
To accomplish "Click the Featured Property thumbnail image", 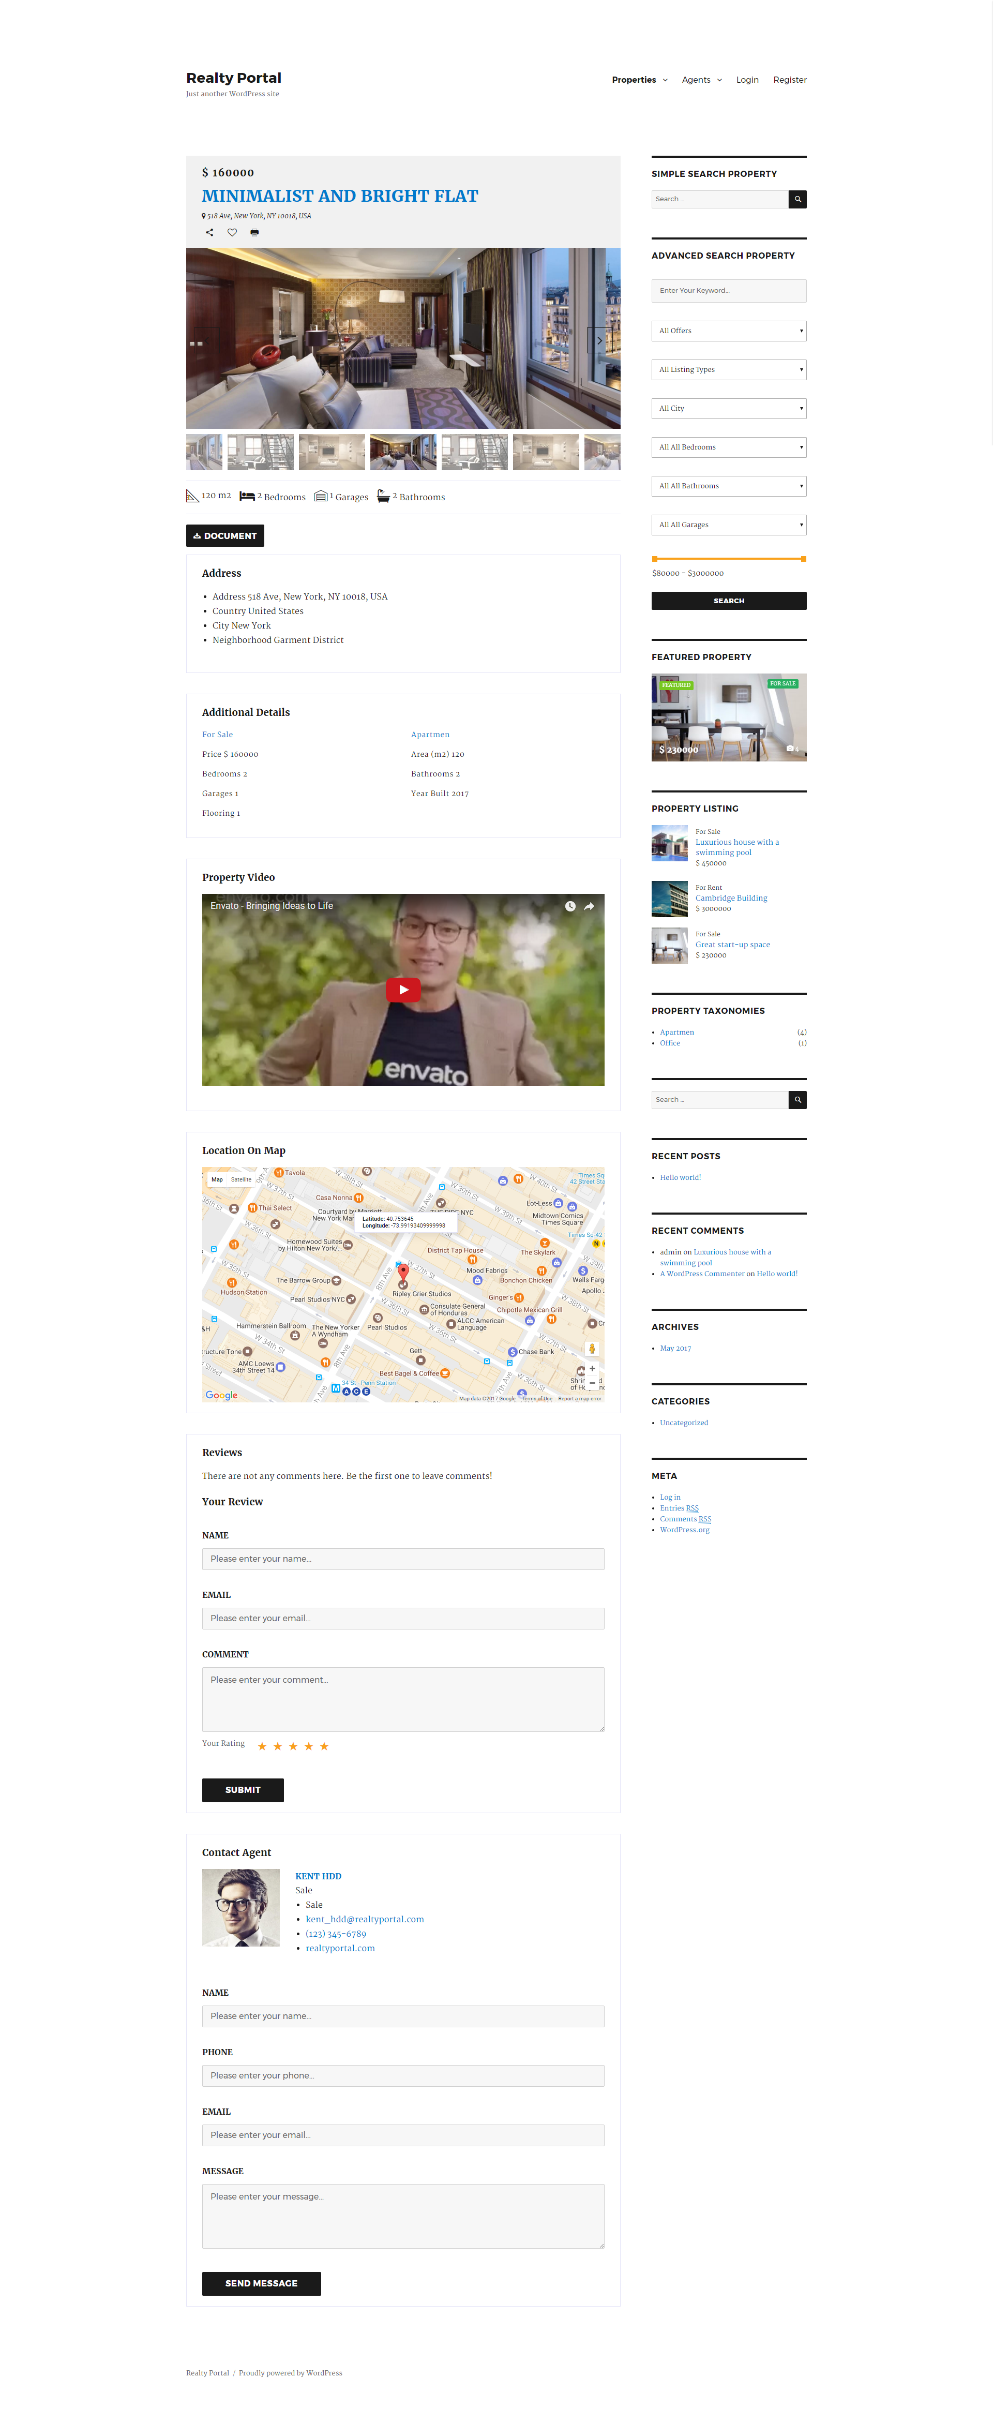I will coord(728,717).
